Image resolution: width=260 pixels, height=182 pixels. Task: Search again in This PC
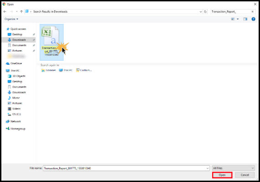[66, 70]
